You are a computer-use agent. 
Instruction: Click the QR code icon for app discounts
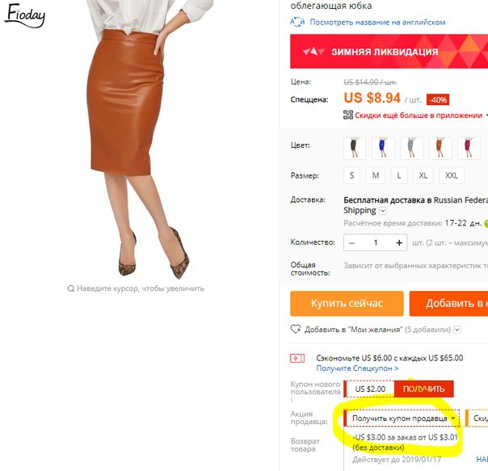pyautogui.click(x=348, y=115)
